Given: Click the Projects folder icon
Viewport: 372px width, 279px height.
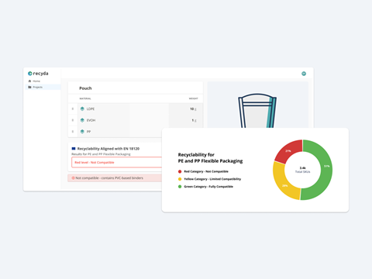Looking at the screenshot, I should [29, 87].
